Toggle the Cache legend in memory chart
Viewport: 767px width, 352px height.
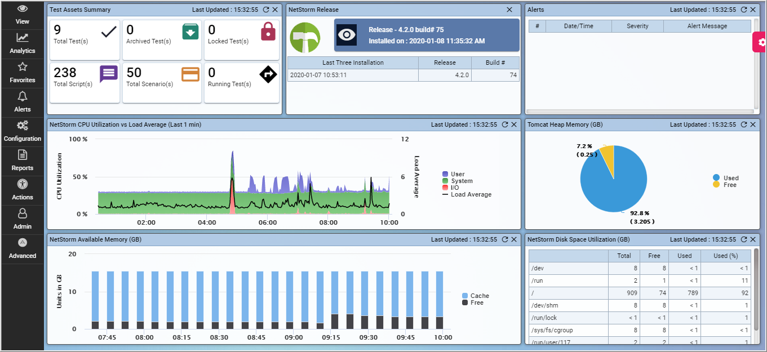click(x=476, y=296)
